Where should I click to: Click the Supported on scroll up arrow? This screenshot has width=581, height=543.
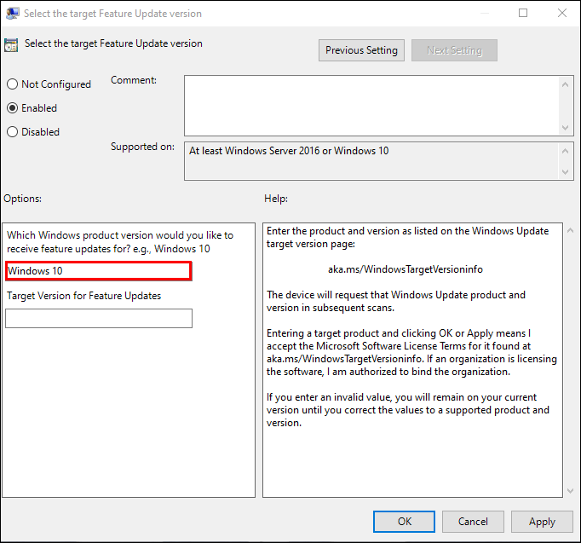pyautogui.click(x=565, y=151)
